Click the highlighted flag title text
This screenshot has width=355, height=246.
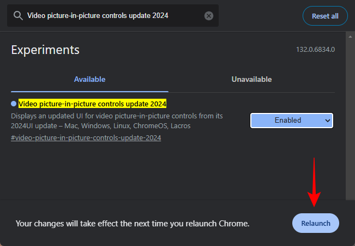(x=92, y=104)
